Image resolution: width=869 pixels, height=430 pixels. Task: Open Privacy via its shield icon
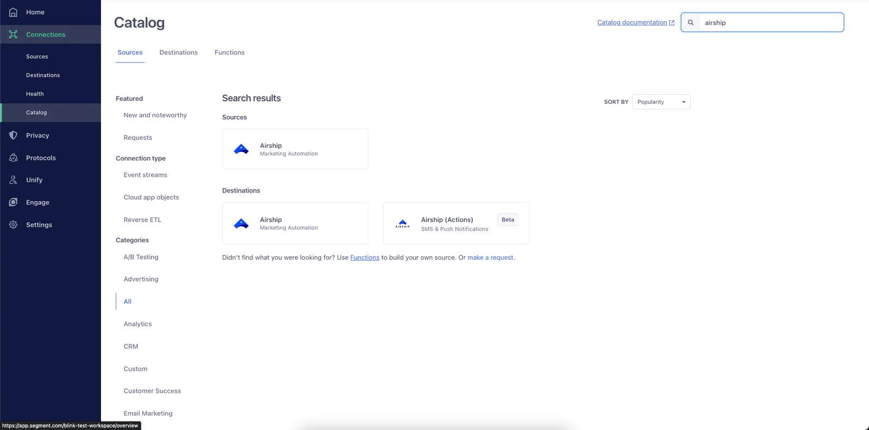(13, 135)
